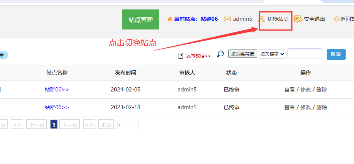Open the 按关键字 dropdown
Screen dimensions: 354x164
click(272, 54)
